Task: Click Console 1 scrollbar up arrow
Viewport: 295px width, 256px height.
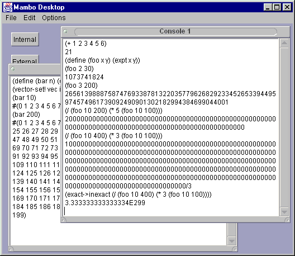Action: (284, 43)
